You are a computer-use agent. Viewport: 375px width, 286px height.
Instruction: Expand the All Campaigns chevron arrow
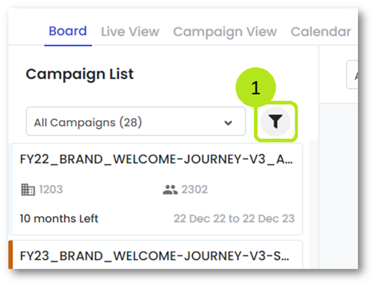click(229, 123)
